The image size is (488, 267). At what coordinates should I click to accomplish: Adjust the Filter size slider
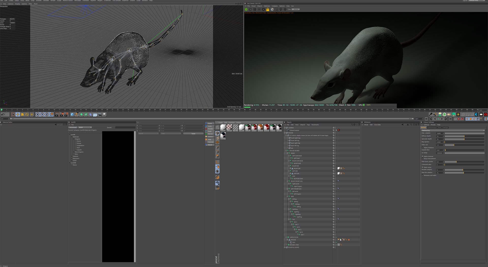[x=465, y=145]
